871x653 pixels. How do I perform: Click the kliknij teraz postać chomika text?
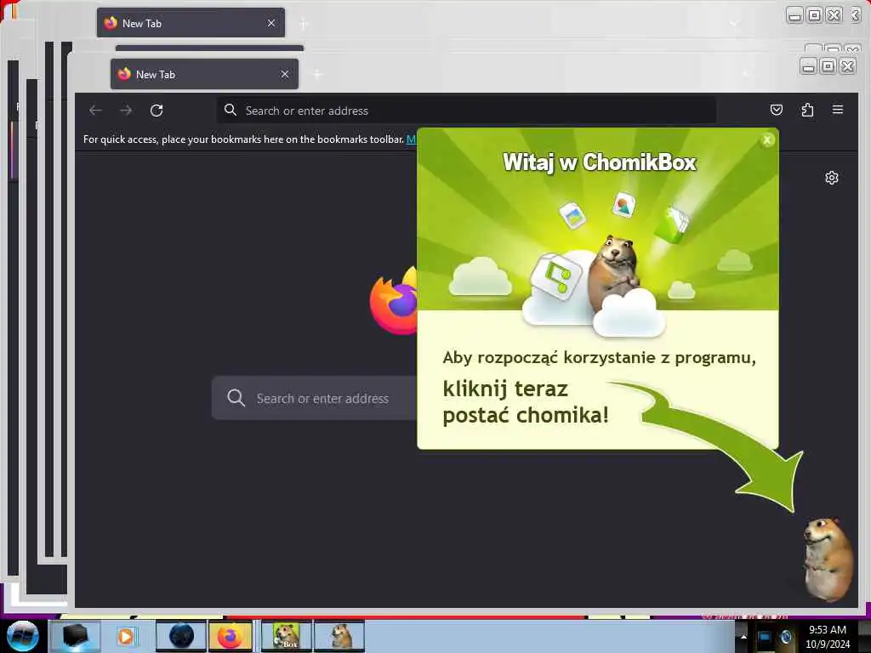pos(526,401)
